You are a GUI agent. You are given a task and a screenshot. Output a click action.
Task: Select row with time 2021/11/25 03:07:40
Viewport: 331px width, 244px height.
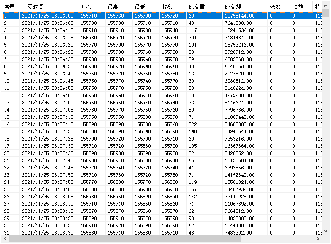[x=162, y=160]
